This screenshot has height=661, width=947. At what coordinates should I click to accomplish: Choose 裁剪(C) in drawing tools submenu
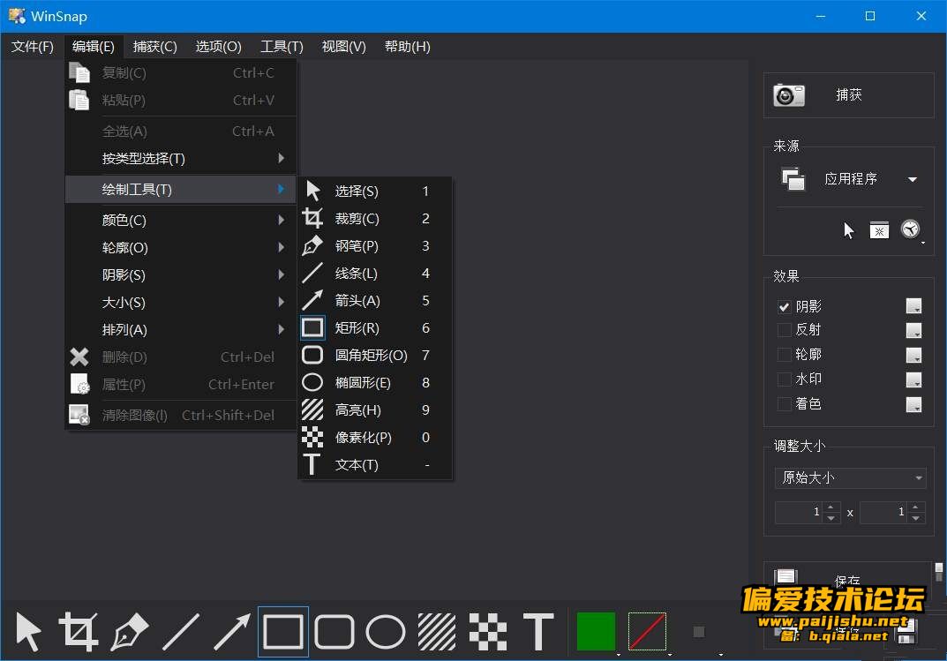[374, 219]
